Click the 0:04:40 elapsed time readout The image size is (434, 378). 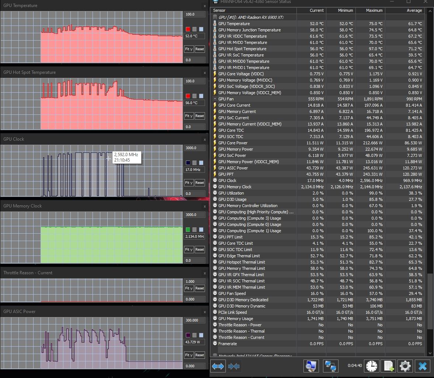pos(355,365)
